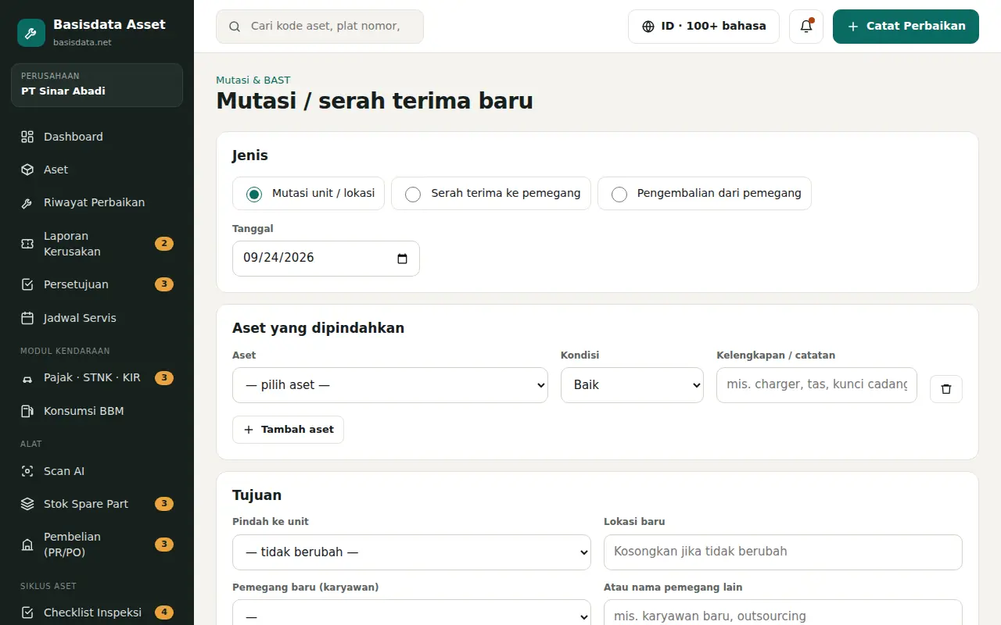Click the Laporan Kerusakan ticket icon
This screenshot has height=625, width=1001.
pyautogui.click(x=27, y=244)
